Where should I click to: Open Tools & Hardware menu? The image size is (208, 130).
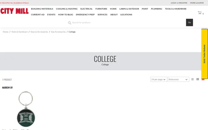(176, 9)
